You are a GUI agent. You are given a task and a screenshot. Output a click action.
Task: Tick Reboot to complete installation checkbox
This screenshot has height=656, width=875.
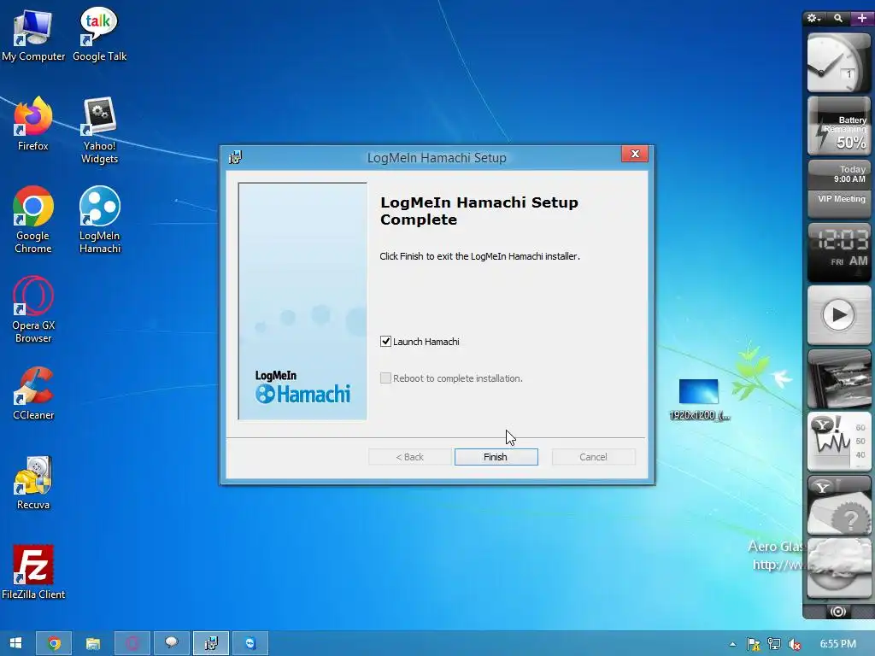coord(385,378)
